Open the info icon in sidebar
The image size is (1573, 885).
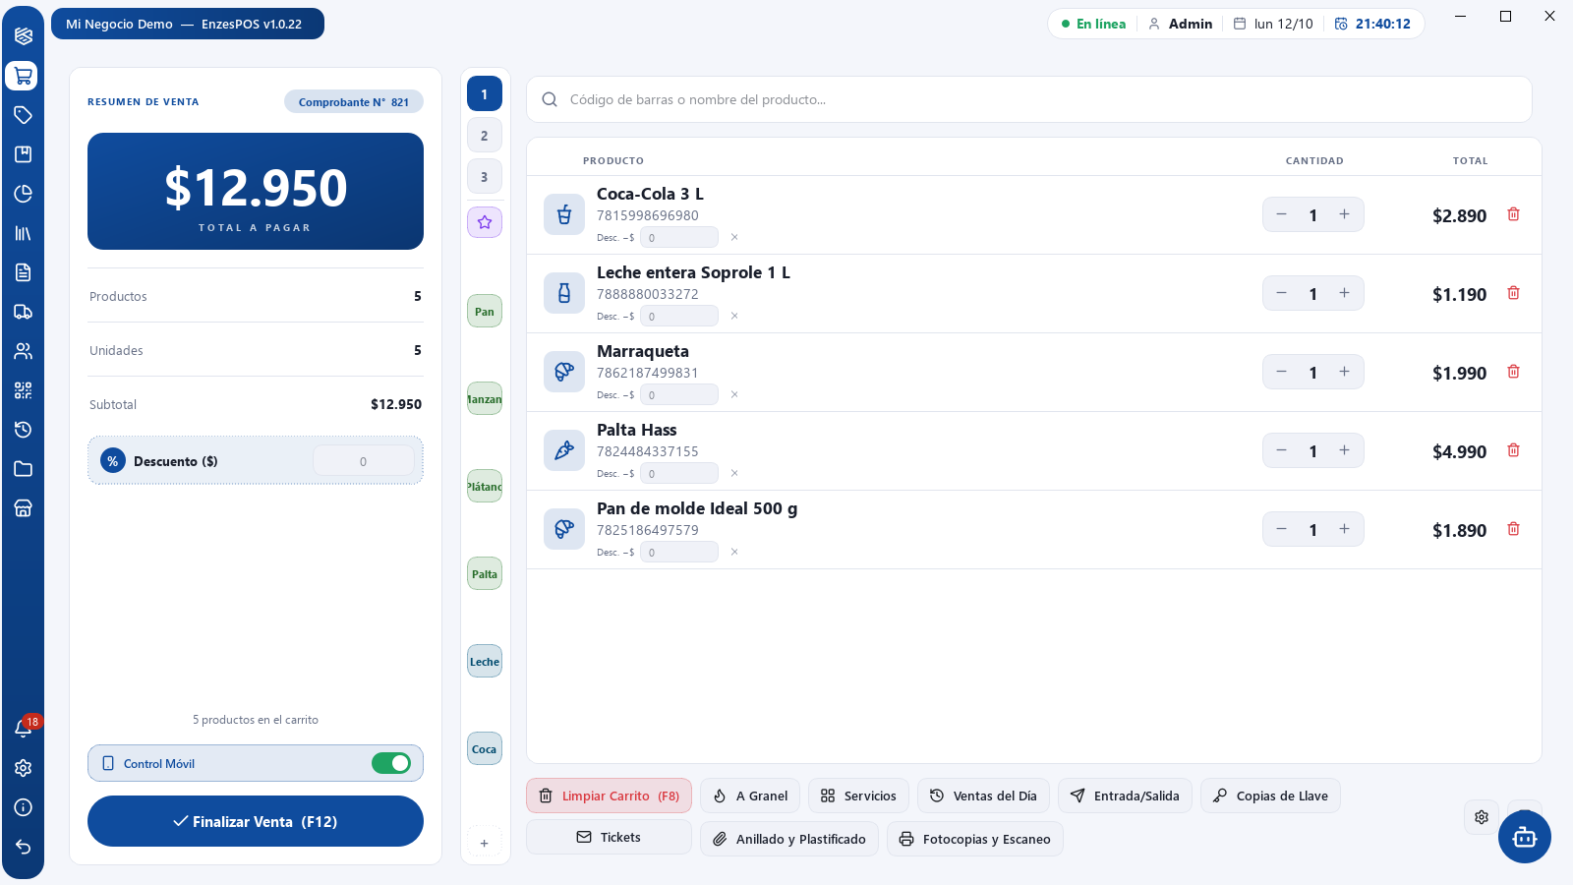click(23, 807)
